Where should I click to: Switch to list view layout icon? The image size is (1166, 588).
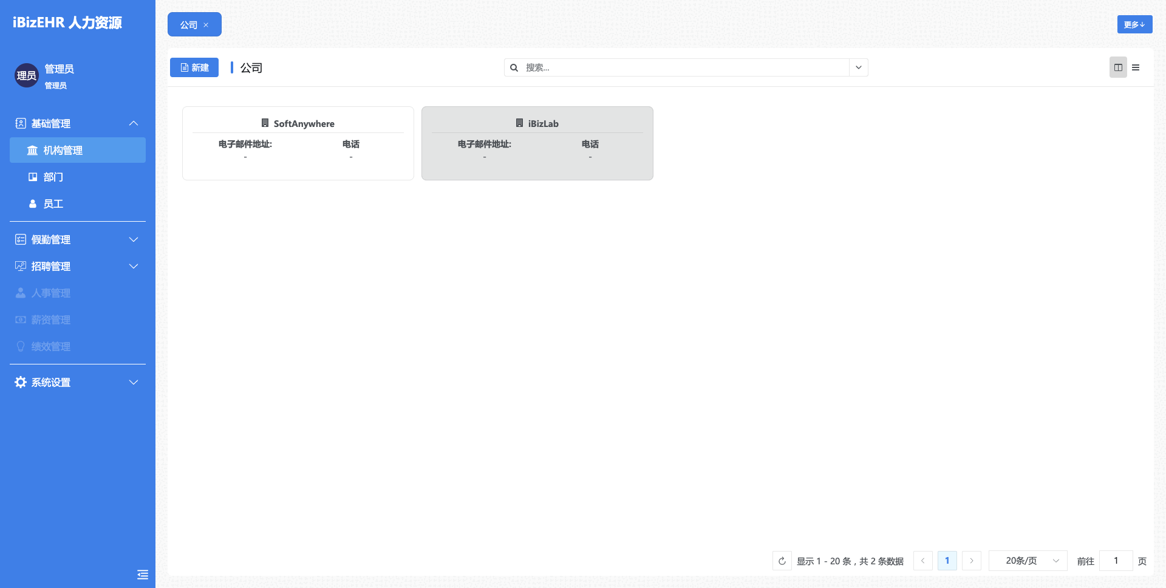click(x=1136, y=67)
